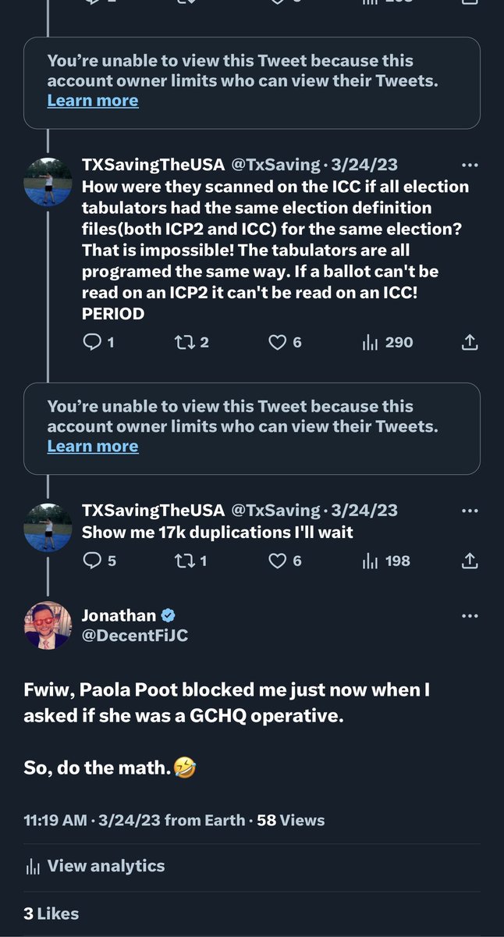Image resolution: width=504 pixels, height=937 pixels.
Task: Reply to the ICC tabulators tweet
Action: tap(93, 342)
